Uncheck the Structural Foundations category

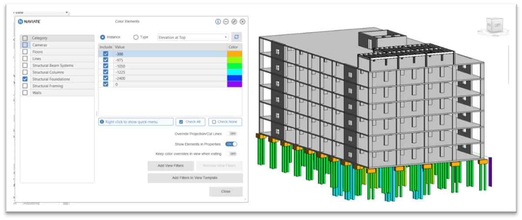(25, 79)
